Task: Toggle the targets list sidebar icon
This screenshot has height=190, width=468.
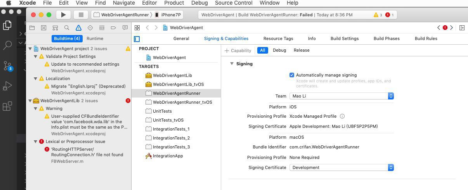Action: coord(137,39)
